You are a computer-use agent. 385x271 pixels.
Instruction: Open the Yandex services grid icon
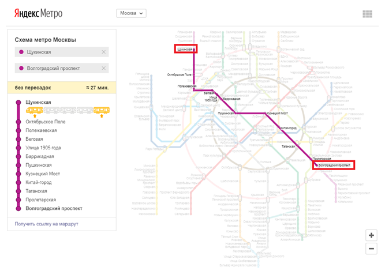(367, 14)
